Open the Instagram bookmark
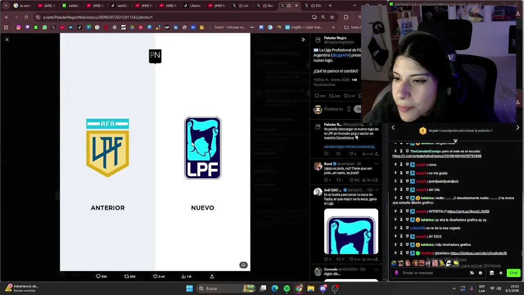This screenshot has height=295, width=524. coord(18,27)
